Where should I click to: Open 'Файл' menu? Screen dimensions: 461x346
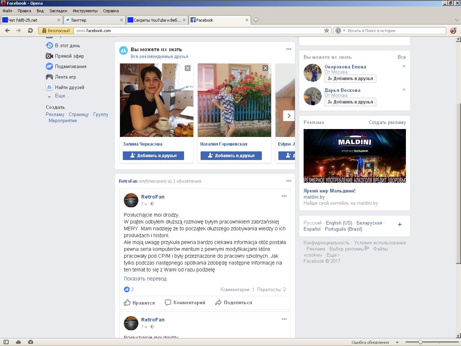click(x=8, y=11)
